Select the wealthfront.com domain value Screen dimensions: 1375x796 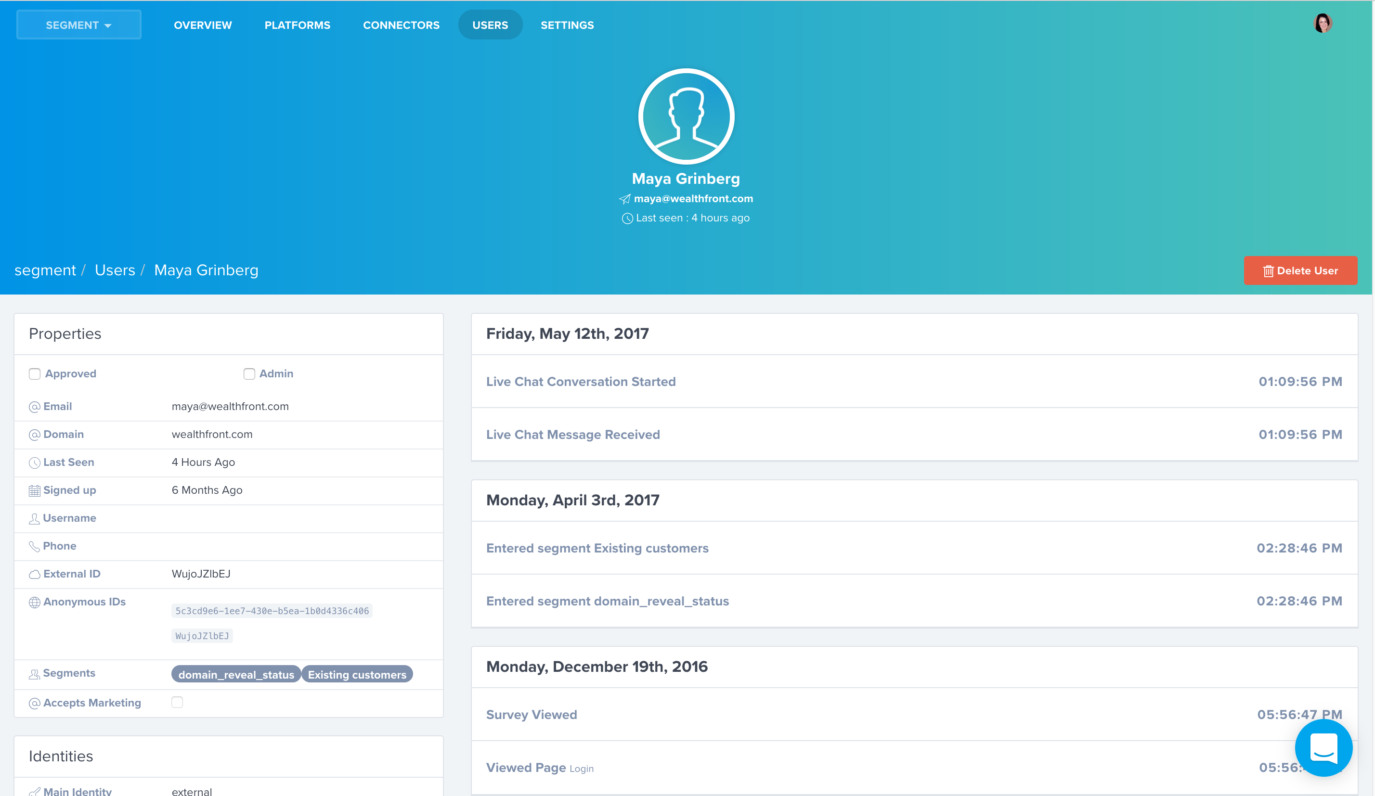pyautogui.click(x=212, y=434)
